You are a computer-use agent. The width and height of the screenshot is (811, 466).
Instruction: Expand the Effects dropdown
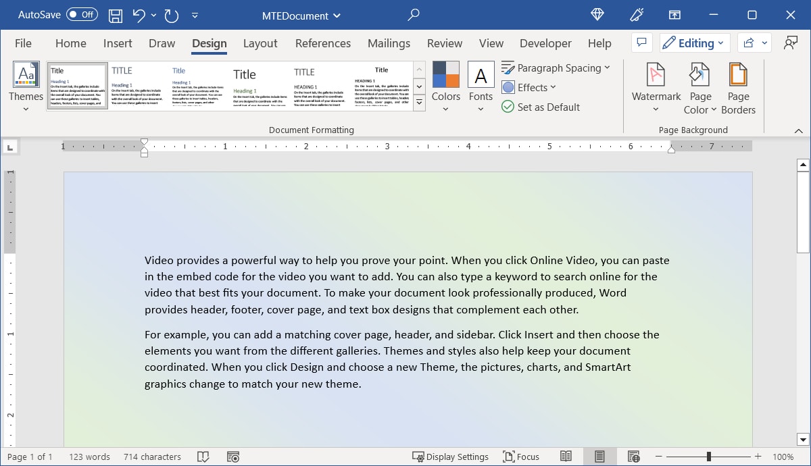[x=529, y=87]
